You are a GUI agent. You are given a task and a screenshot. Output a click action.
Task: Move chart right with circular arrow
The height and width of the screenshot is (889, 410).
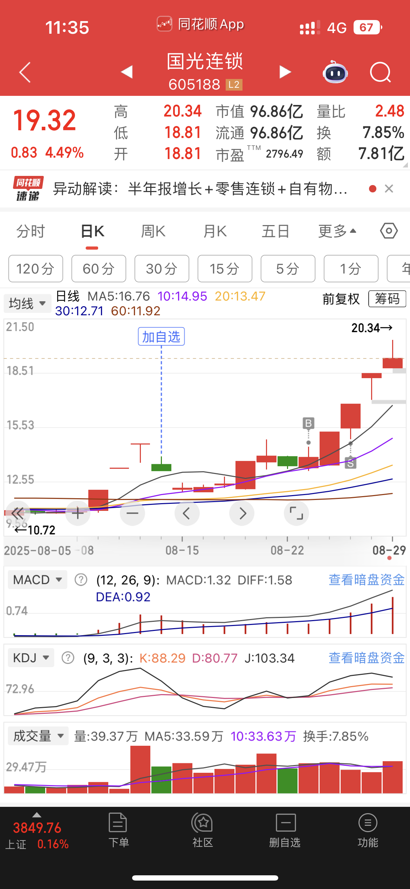click(242, 513)
